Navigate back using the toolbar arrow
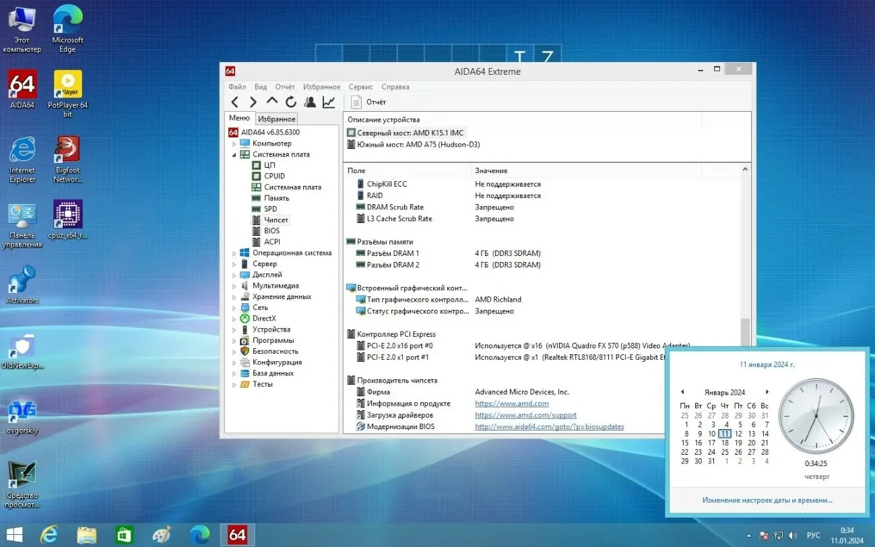 pos(234,102)
